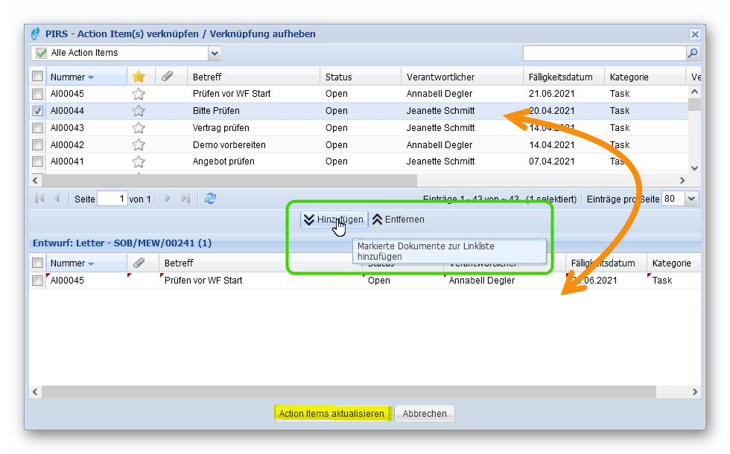Image resolution: width=730 pixels, height=454 pixels.
Task: Click Action Items aktualisieren button
Action: [331, 414]
